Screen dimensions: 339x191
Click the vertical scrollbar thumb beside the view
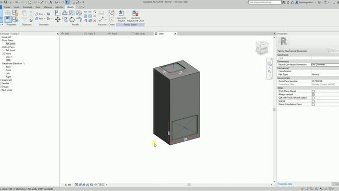tap(274, 110)
